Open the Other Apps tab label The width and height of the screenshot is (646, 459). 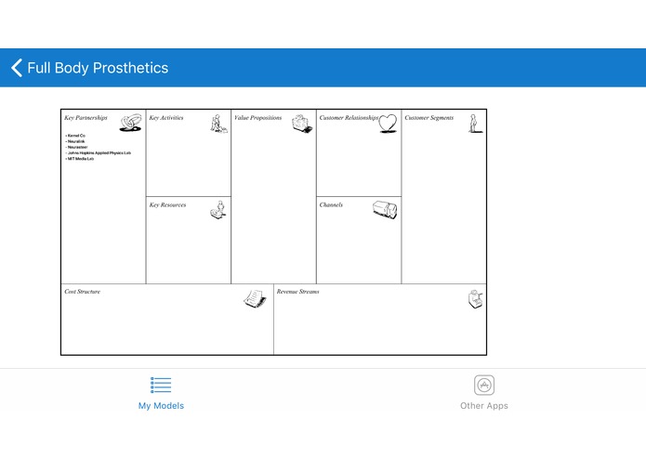(x=484, y=406)
